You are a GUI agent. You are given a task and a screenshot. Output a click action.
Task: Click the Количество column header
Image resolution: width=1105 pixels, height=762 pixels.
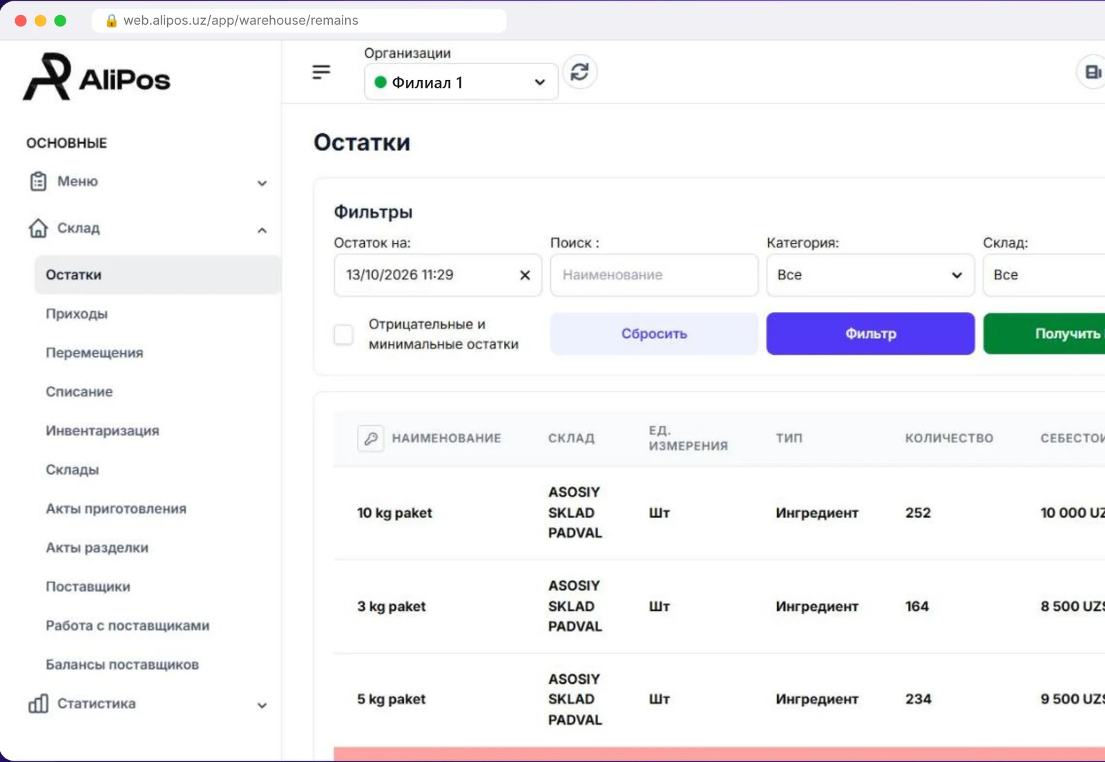949,438
